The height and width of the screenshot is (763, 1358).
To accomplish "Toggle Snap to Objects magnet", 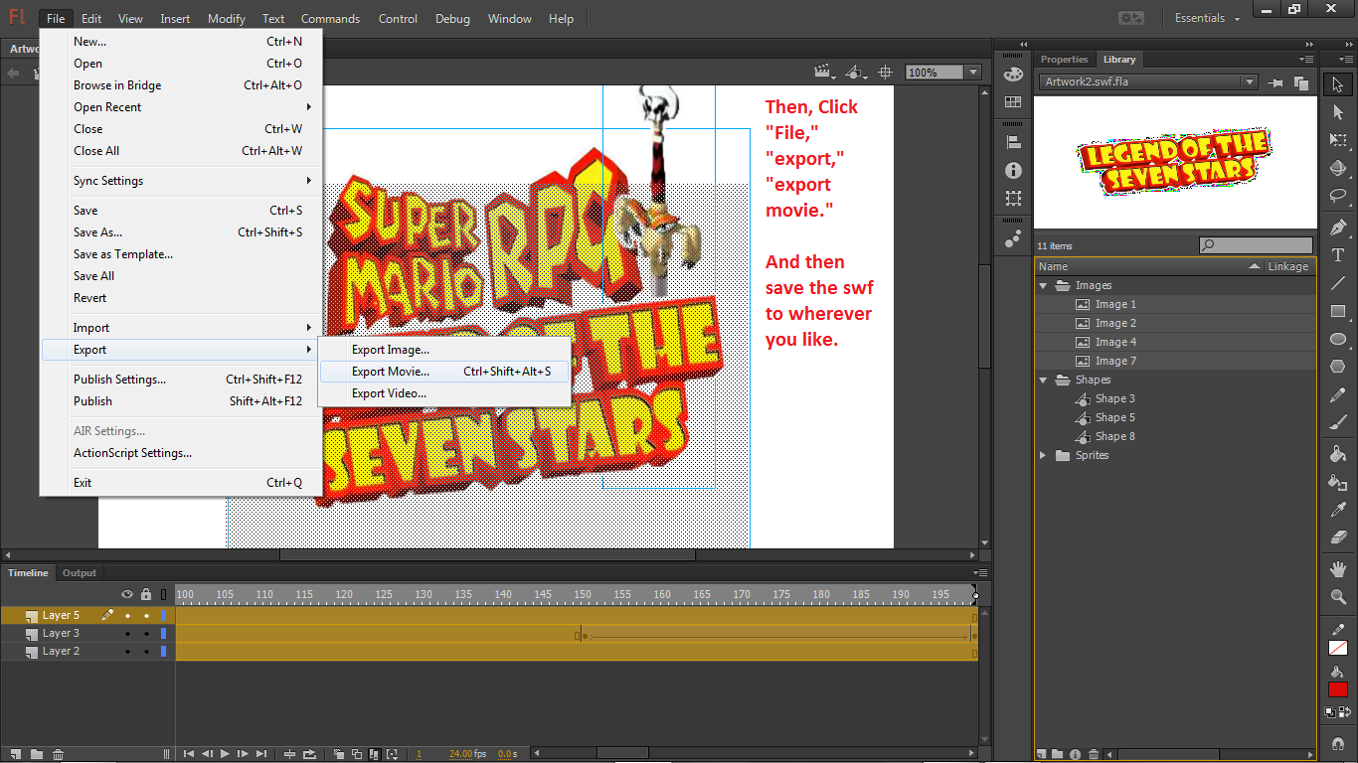I will click(x=1337, y=742).
